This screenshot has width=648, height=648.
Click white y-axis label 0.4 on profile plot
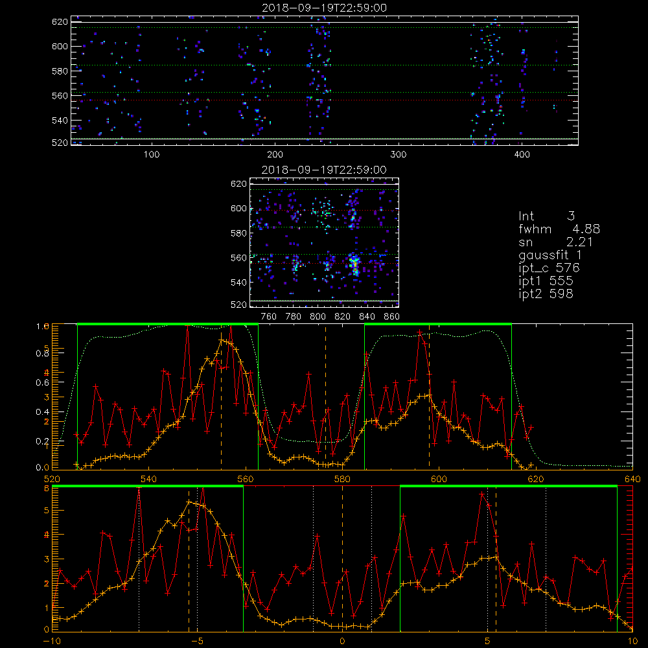tap(43, 412)
